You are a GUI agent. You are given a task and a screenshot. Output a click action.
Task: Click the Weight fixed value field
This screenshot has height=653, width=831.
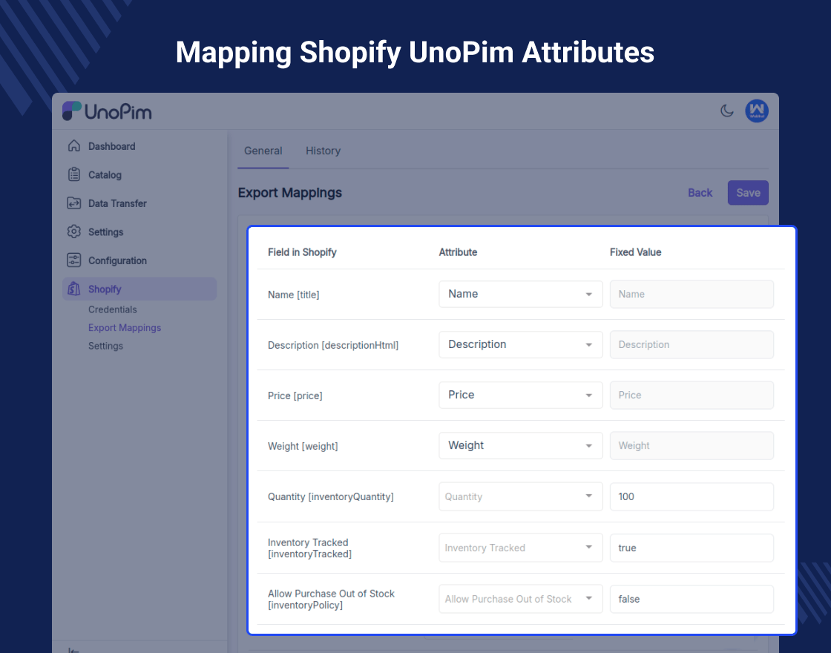click(692, 446)
